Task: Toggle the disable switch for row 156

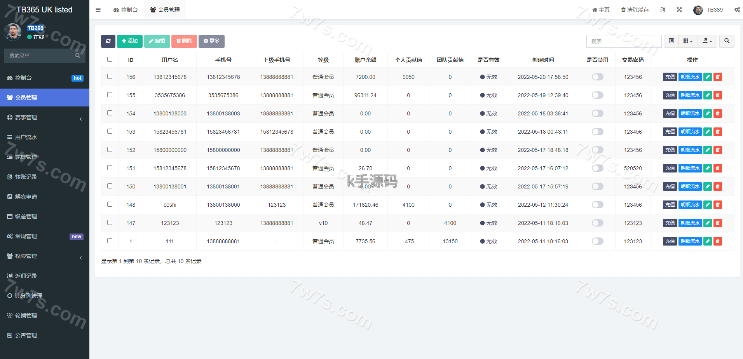Action: point(597,77)
